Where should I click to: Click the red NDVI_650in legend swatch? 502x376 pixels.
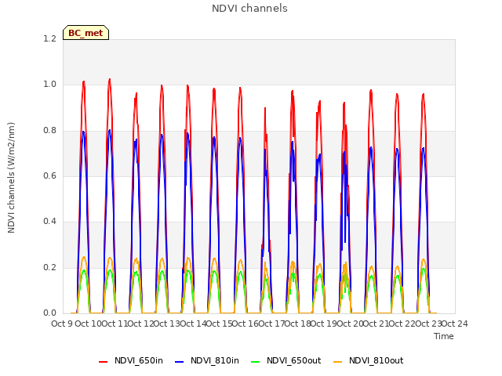tap(103, 362)
